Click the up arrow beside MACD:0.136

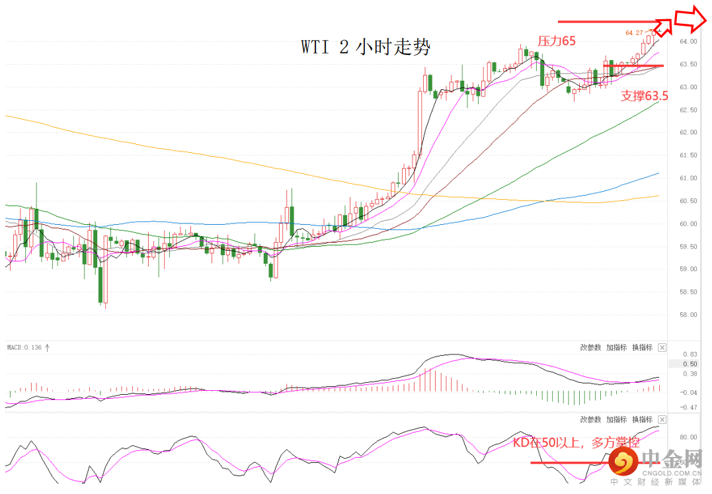pos(47,347)
